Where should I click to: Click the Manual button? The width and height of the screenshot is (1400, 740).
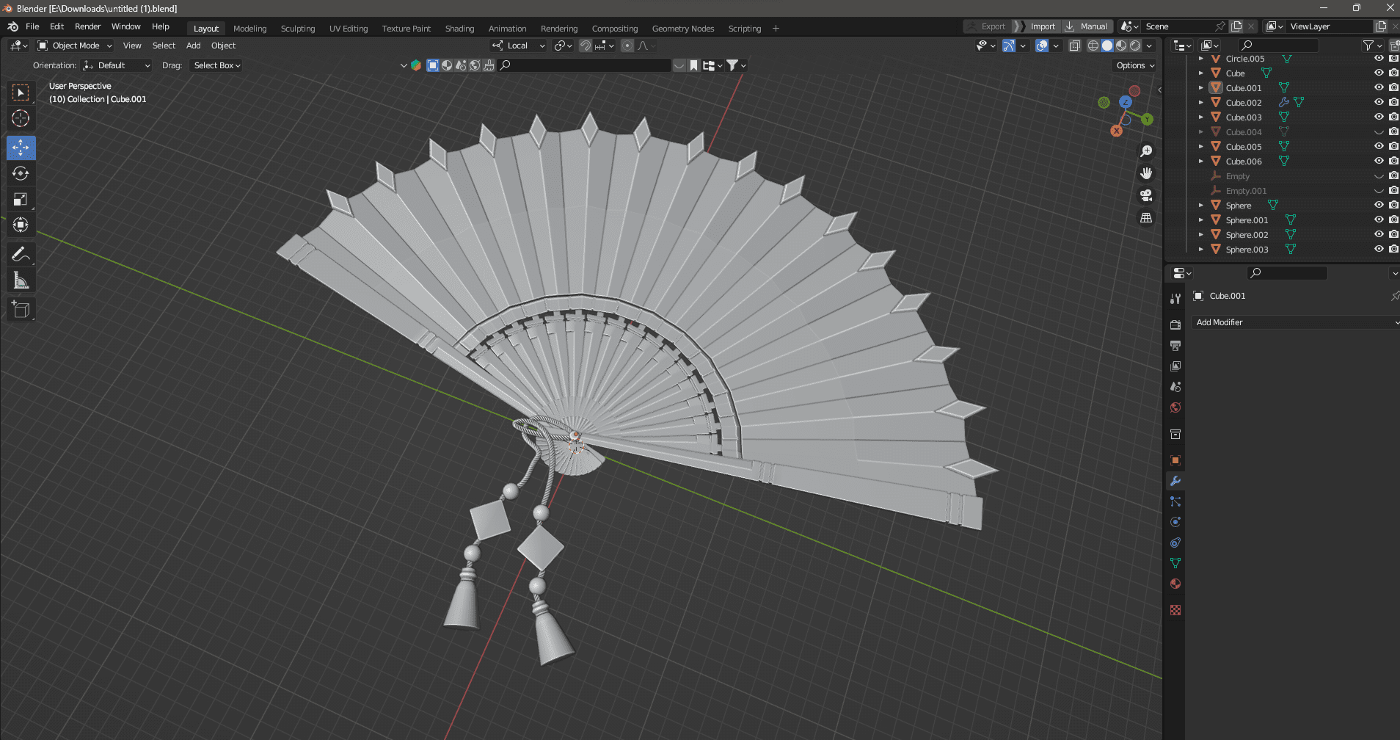(x=1087, y=26)
